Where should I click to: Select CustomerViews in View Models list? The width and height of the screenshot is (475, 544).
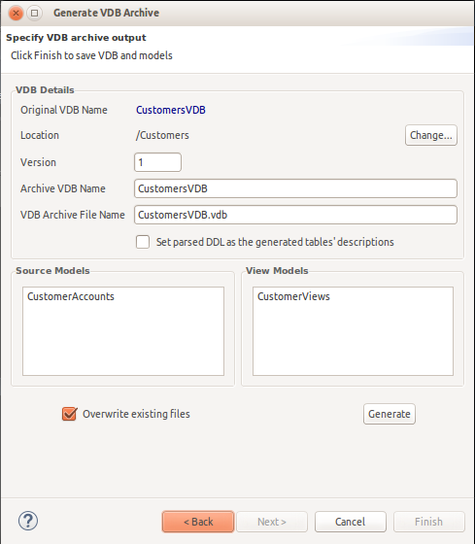click(x=293, y=296)
